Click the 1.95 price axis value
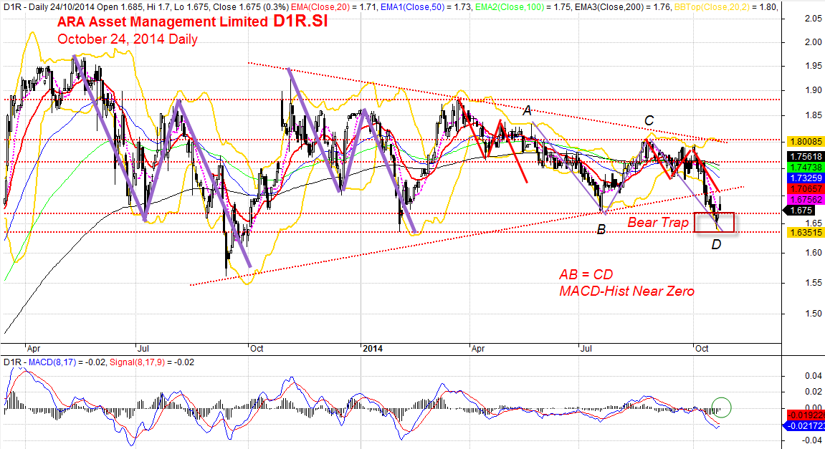Screen dimensions: 825x449 click(x=814, y=66)
